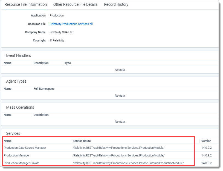Click the Full Namespace column header

tap(44, 89)
